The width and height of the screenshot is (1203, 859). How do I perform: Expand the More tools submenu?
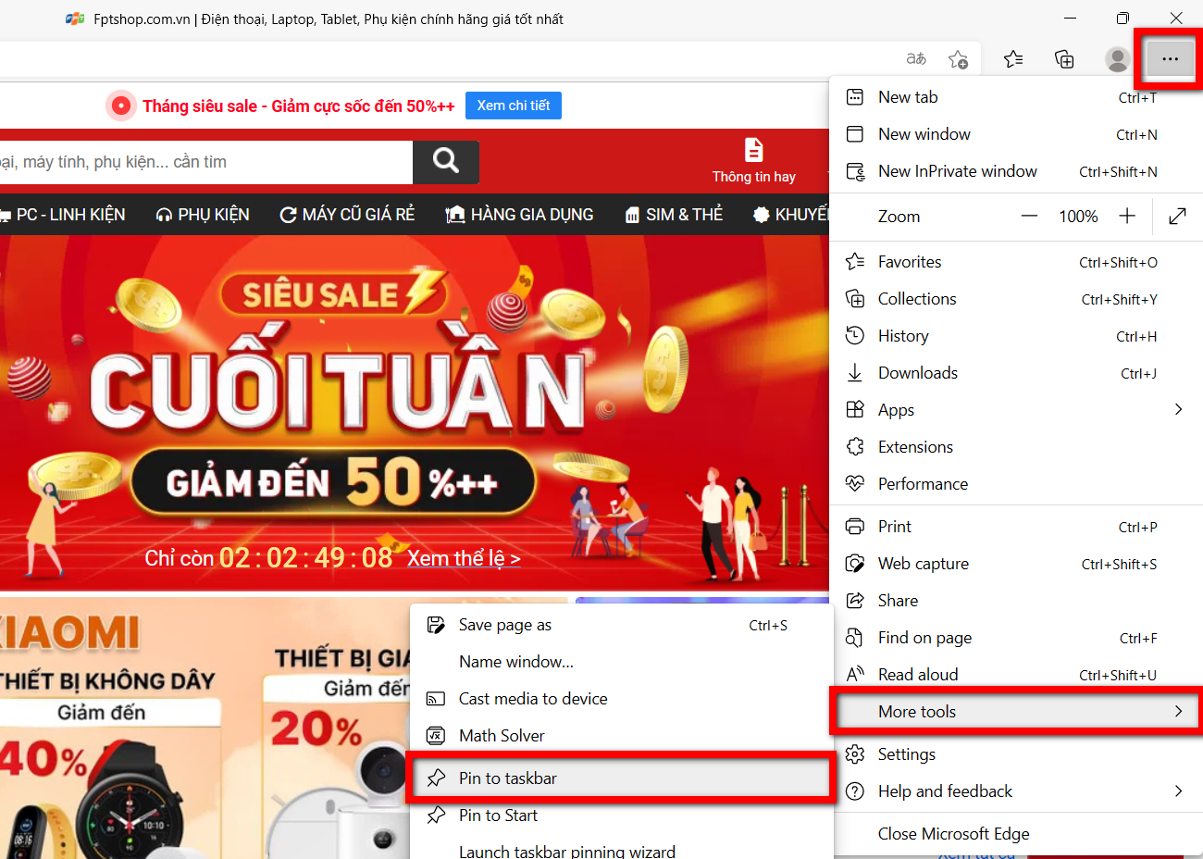(1016, 712)
